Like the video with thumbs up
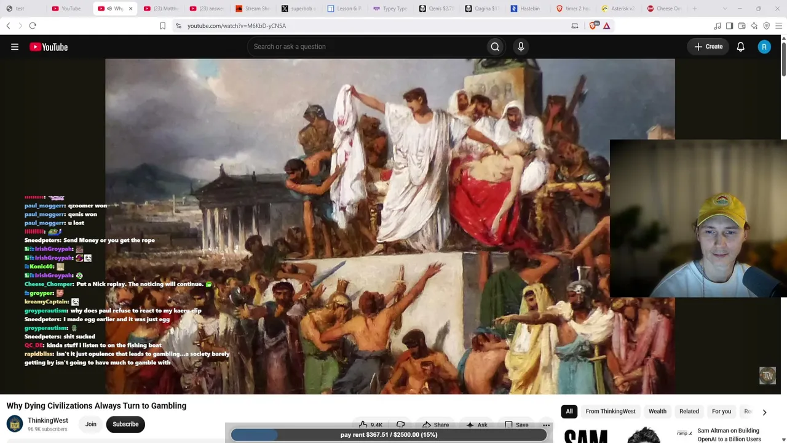 [371, 425]
